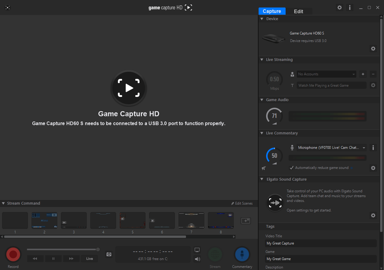This screenshot has height=270, width=384.
Task: Open the No Accounts dropdown
Action: [326, 74]
